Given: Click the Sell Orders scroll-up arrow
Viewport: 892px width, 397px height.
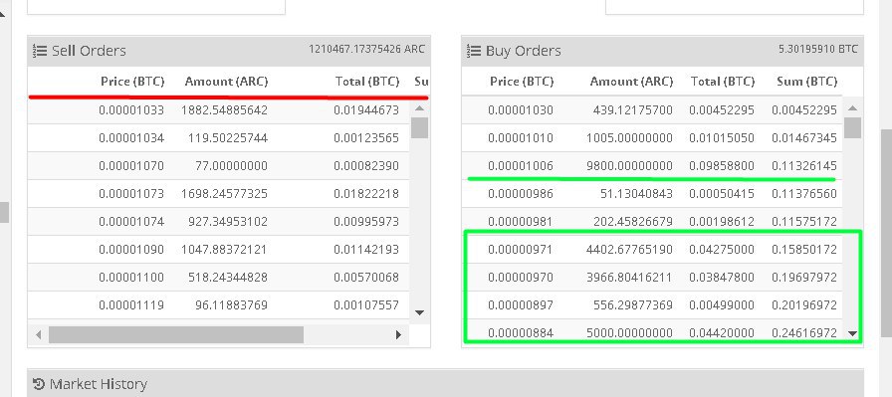Looking at the screenshot, I should pyautogui.click(x=420, y=108).
